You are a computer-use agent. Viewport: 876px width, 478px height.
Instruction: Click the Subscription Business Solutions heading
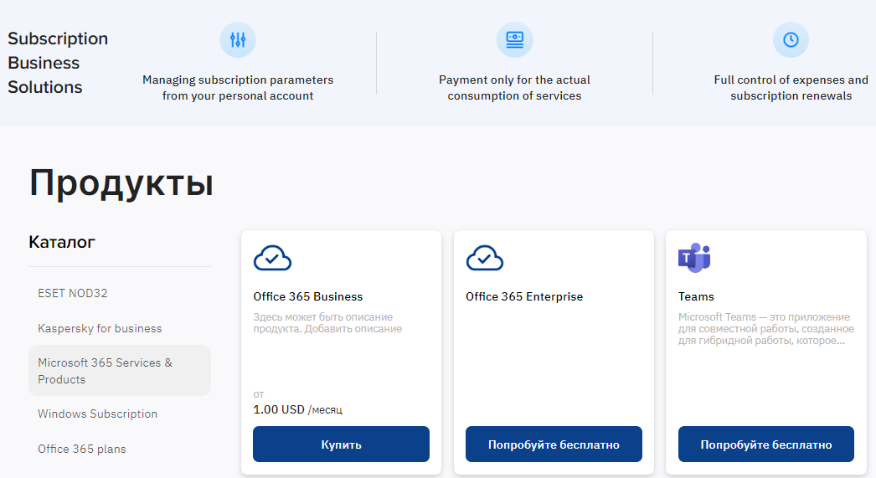coord(58,63)
